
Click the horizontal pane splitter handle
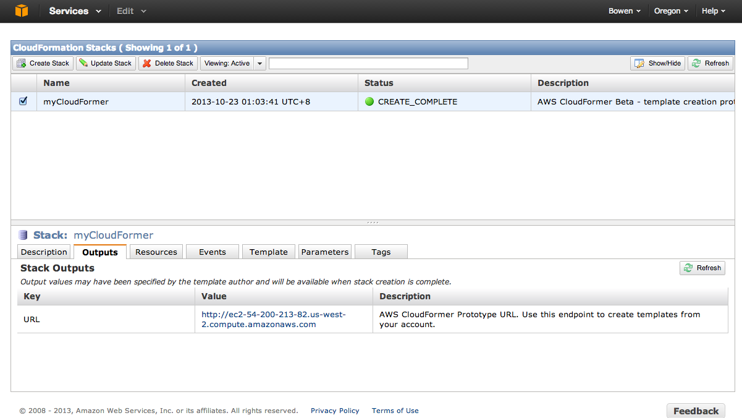(x=372, y=223)
